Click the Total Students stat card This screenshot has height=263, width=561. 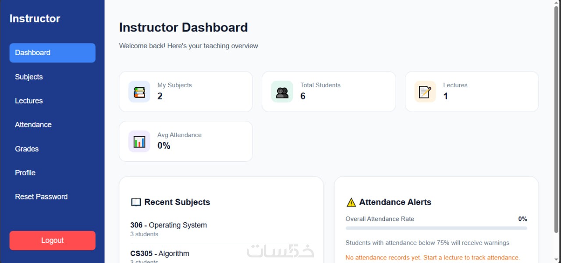point(329,92)
